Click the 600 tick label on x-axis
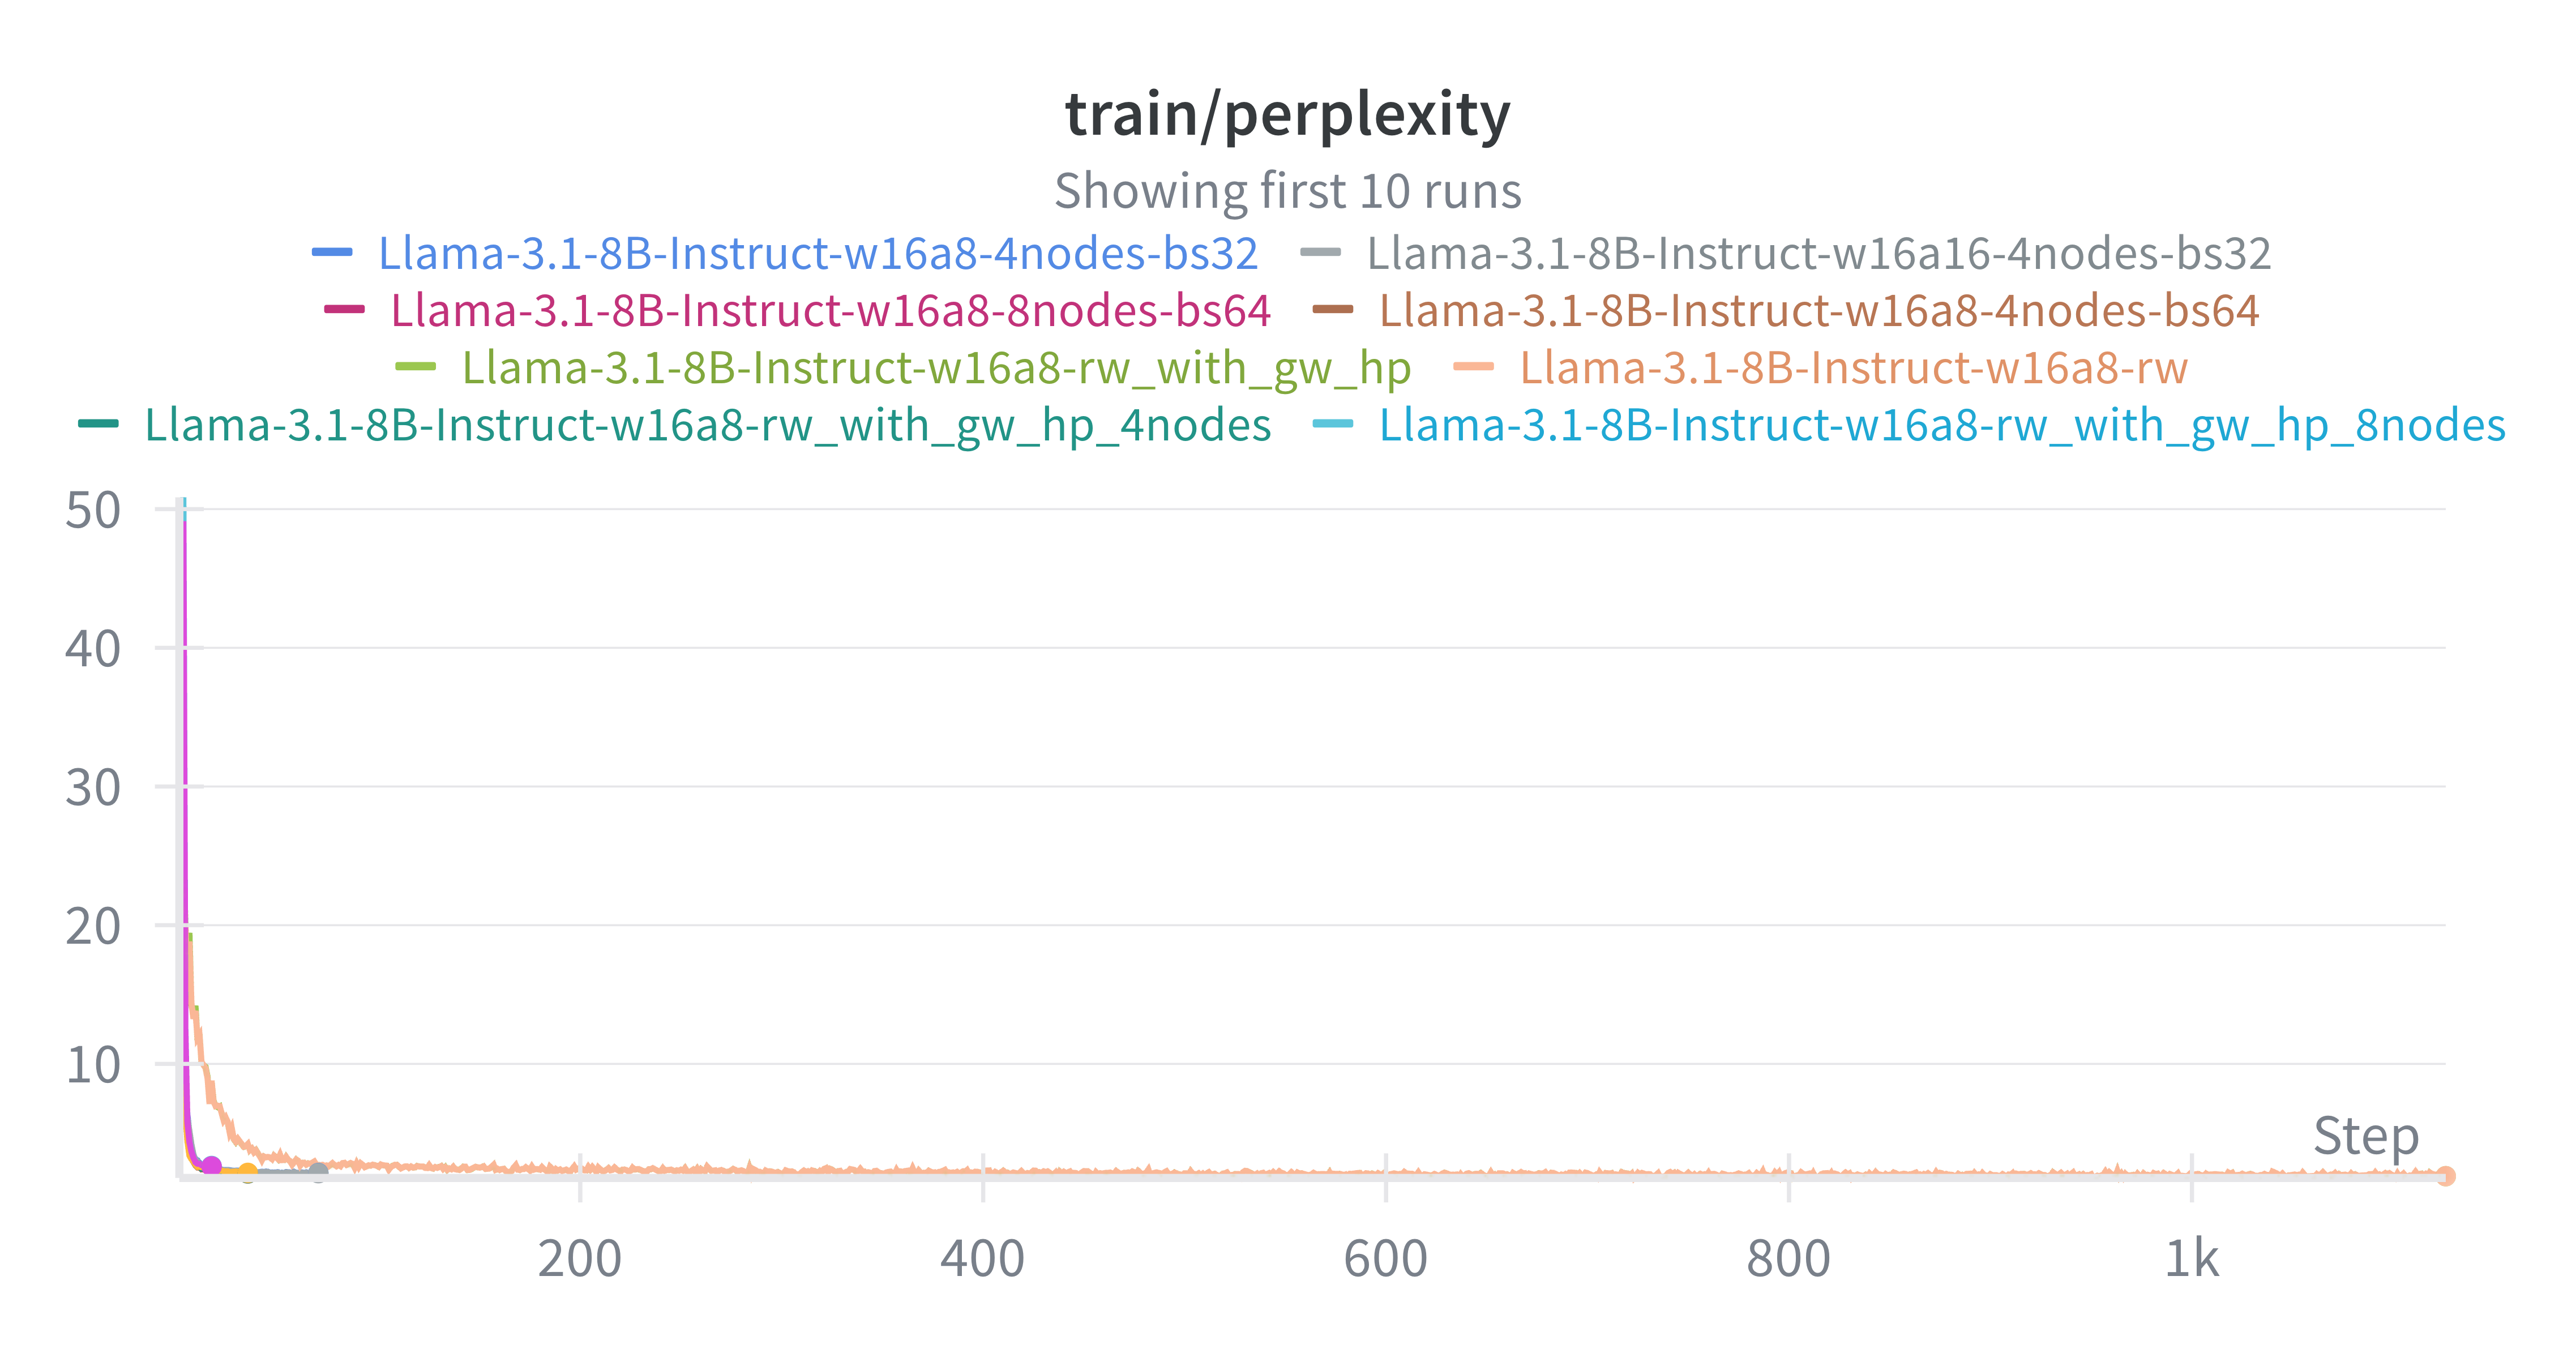The image size is (2576, 1353). click(1385, 1258)
